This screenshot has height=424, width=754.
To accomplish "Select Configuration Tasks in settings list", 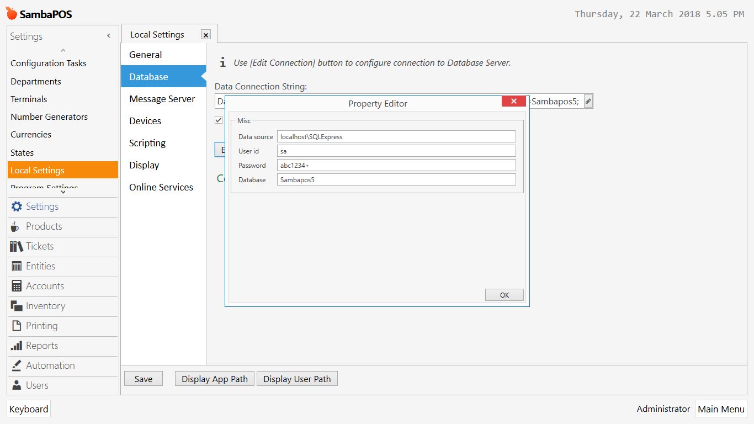I will [63, 63].
